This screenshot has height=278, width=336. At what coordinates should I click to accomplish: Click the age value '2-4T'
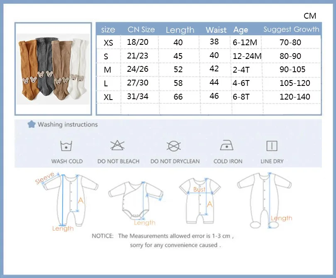pos(241,70)
